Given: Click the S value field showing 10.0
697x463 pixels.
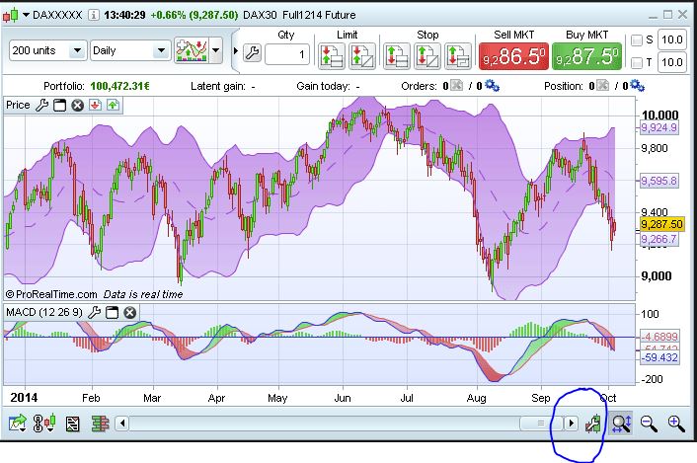Looking at the screenshot, I should click(x=671, y=40).
